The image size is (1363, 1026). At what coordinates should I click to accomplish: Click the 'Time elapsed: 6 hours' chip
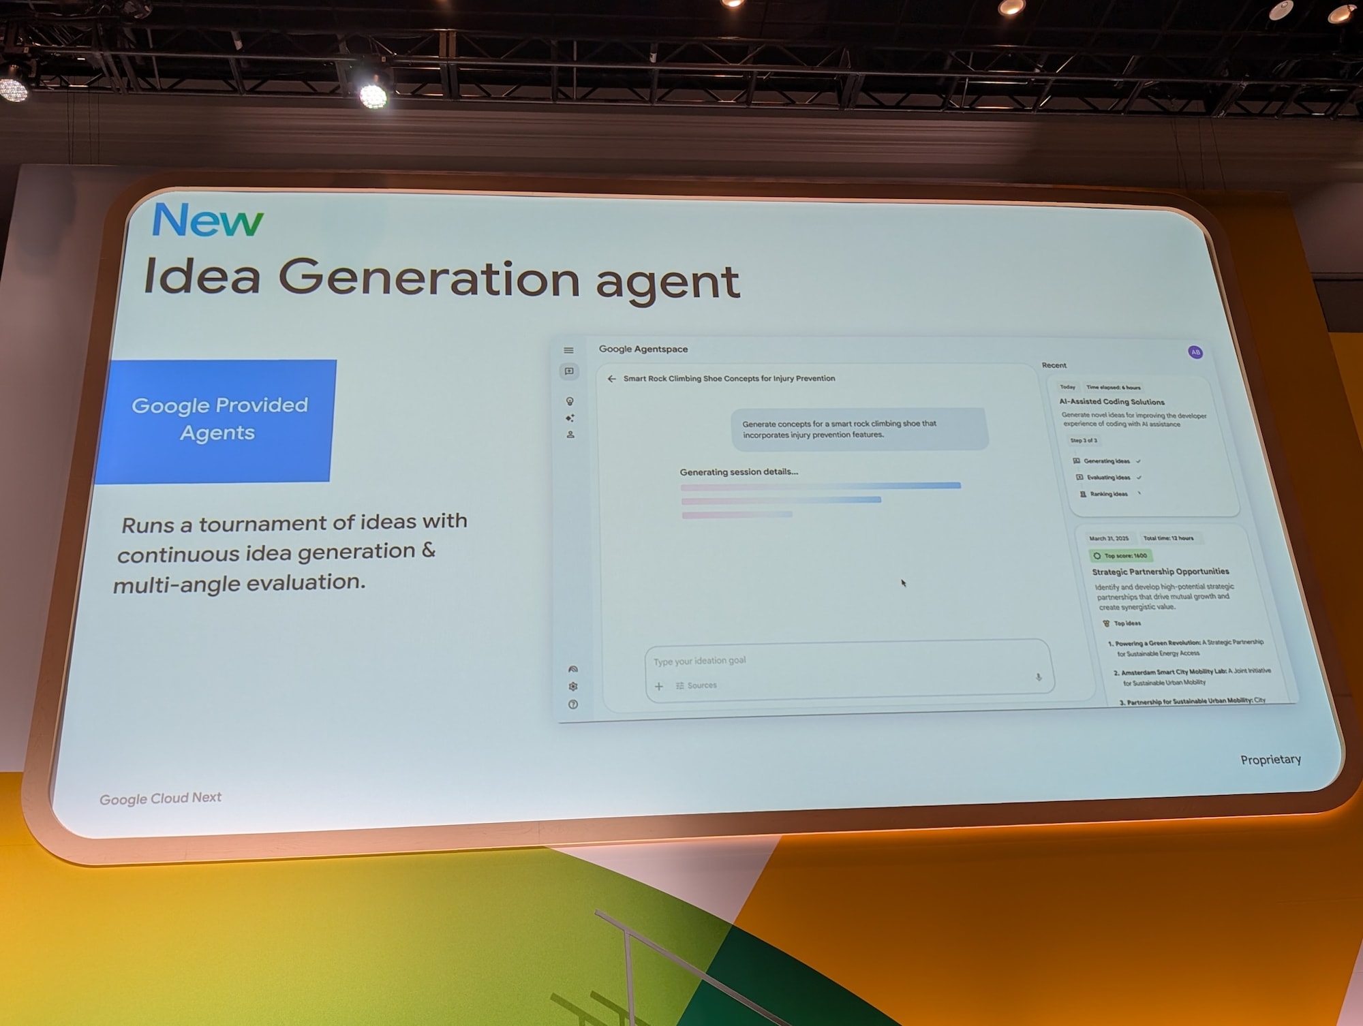tap(1113, 388)
